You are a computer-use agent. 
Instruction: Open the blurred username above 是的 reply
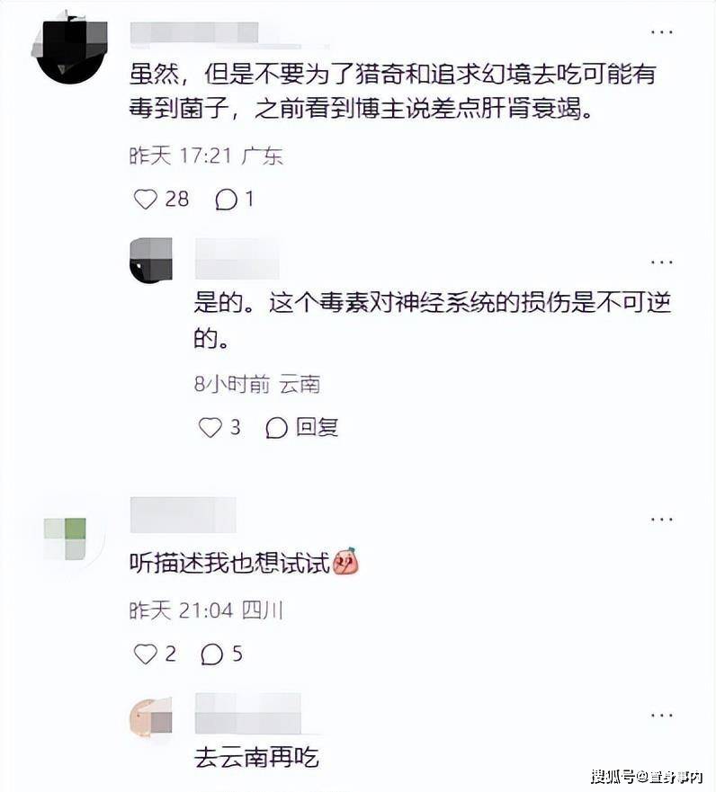pyautogui.click(x=237, y=260)
